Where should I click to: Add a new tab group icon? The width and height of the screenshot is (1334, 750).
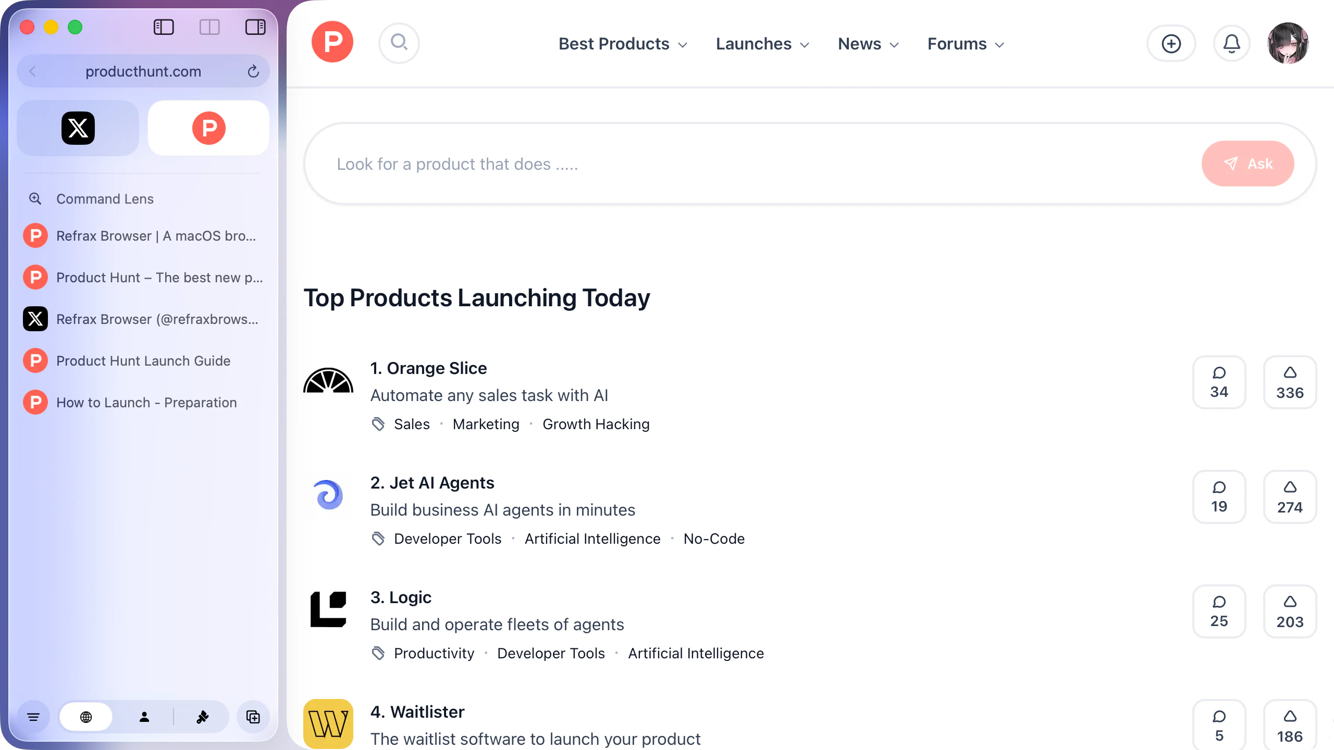pos(253,717)
